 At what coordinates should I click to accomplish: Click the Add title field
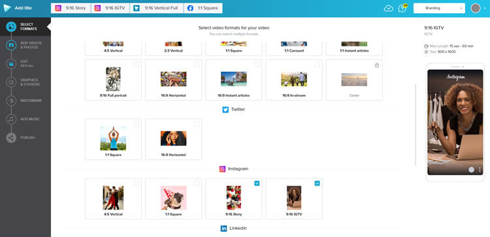24,8
